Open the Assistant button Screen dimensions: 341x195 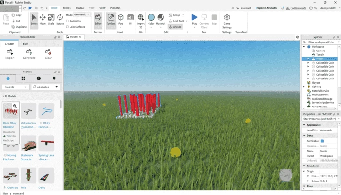(x=243, y=8)
